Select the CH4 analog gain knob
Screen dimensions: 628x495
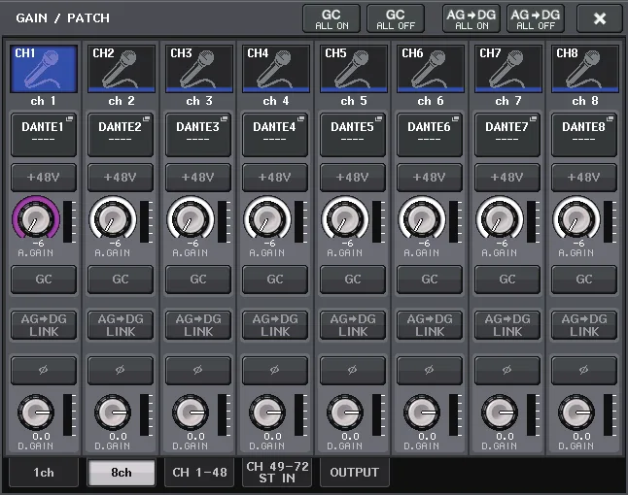point(267,218)
